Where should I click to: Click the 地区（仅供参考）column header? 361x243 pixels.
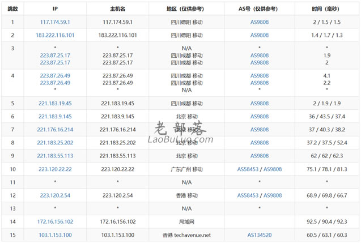(186, 8)
